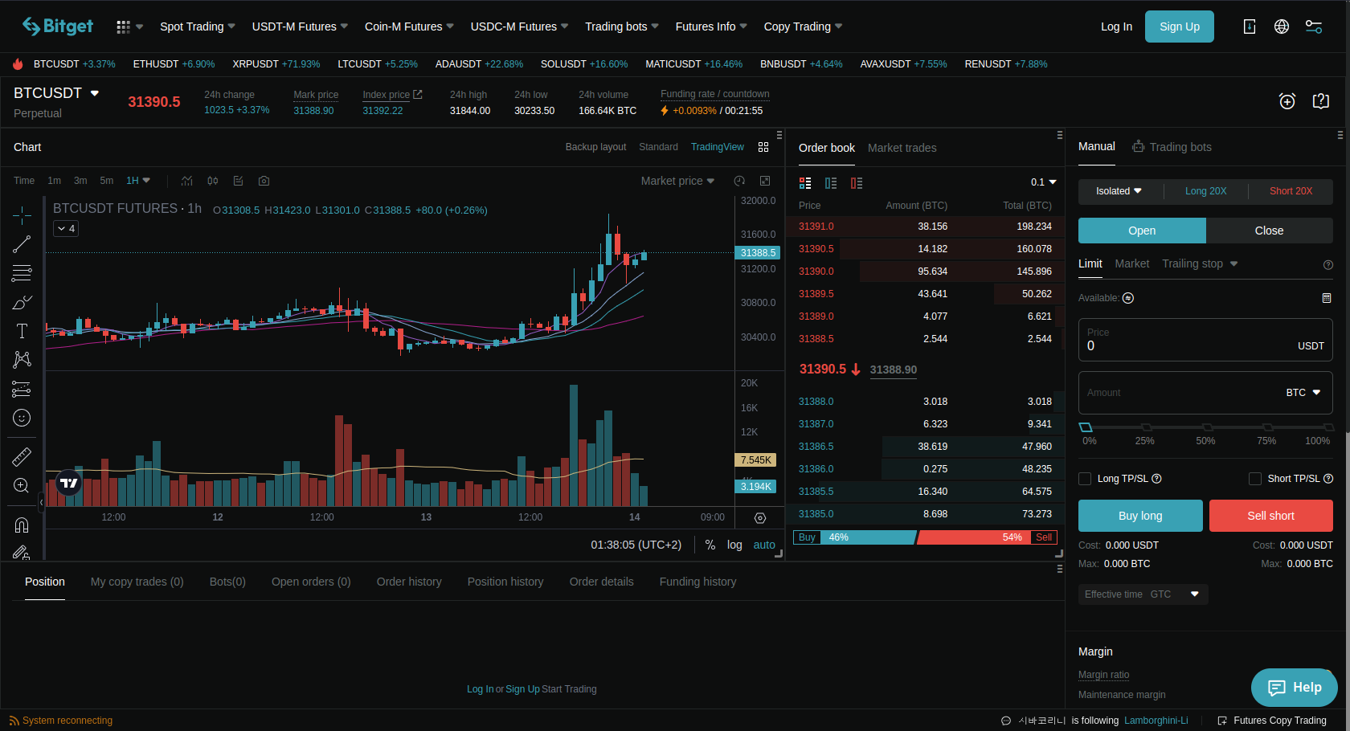Open the chart patterns tool

(x=22, y=360)
